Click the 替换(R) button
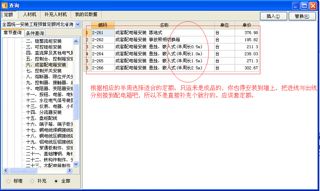The width and height of the screenshot is (320, 191). (x=302, y=16)
